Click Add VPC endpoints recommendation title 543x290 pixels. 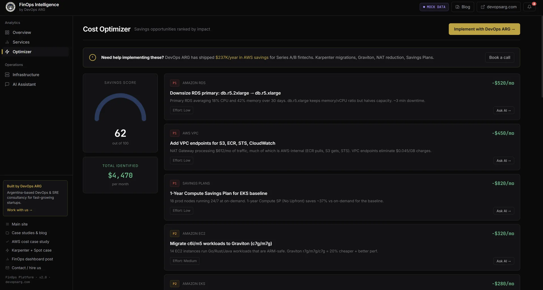pos(223,143)
